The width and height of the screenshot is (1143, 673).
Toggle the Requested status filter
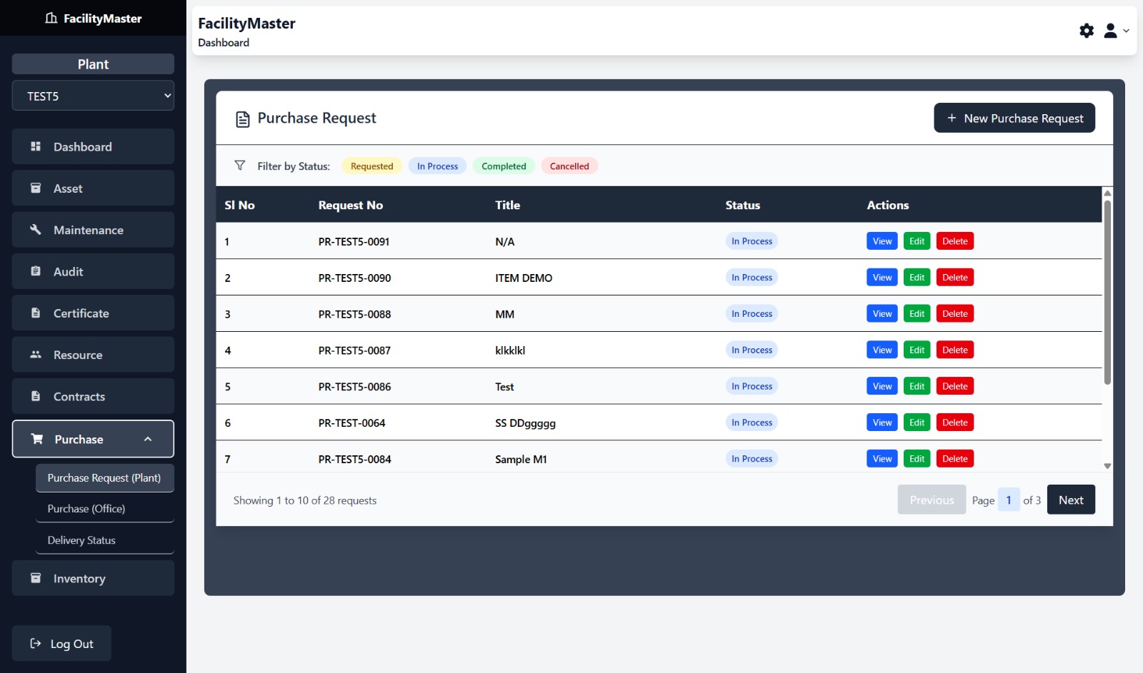click(371, 166)
